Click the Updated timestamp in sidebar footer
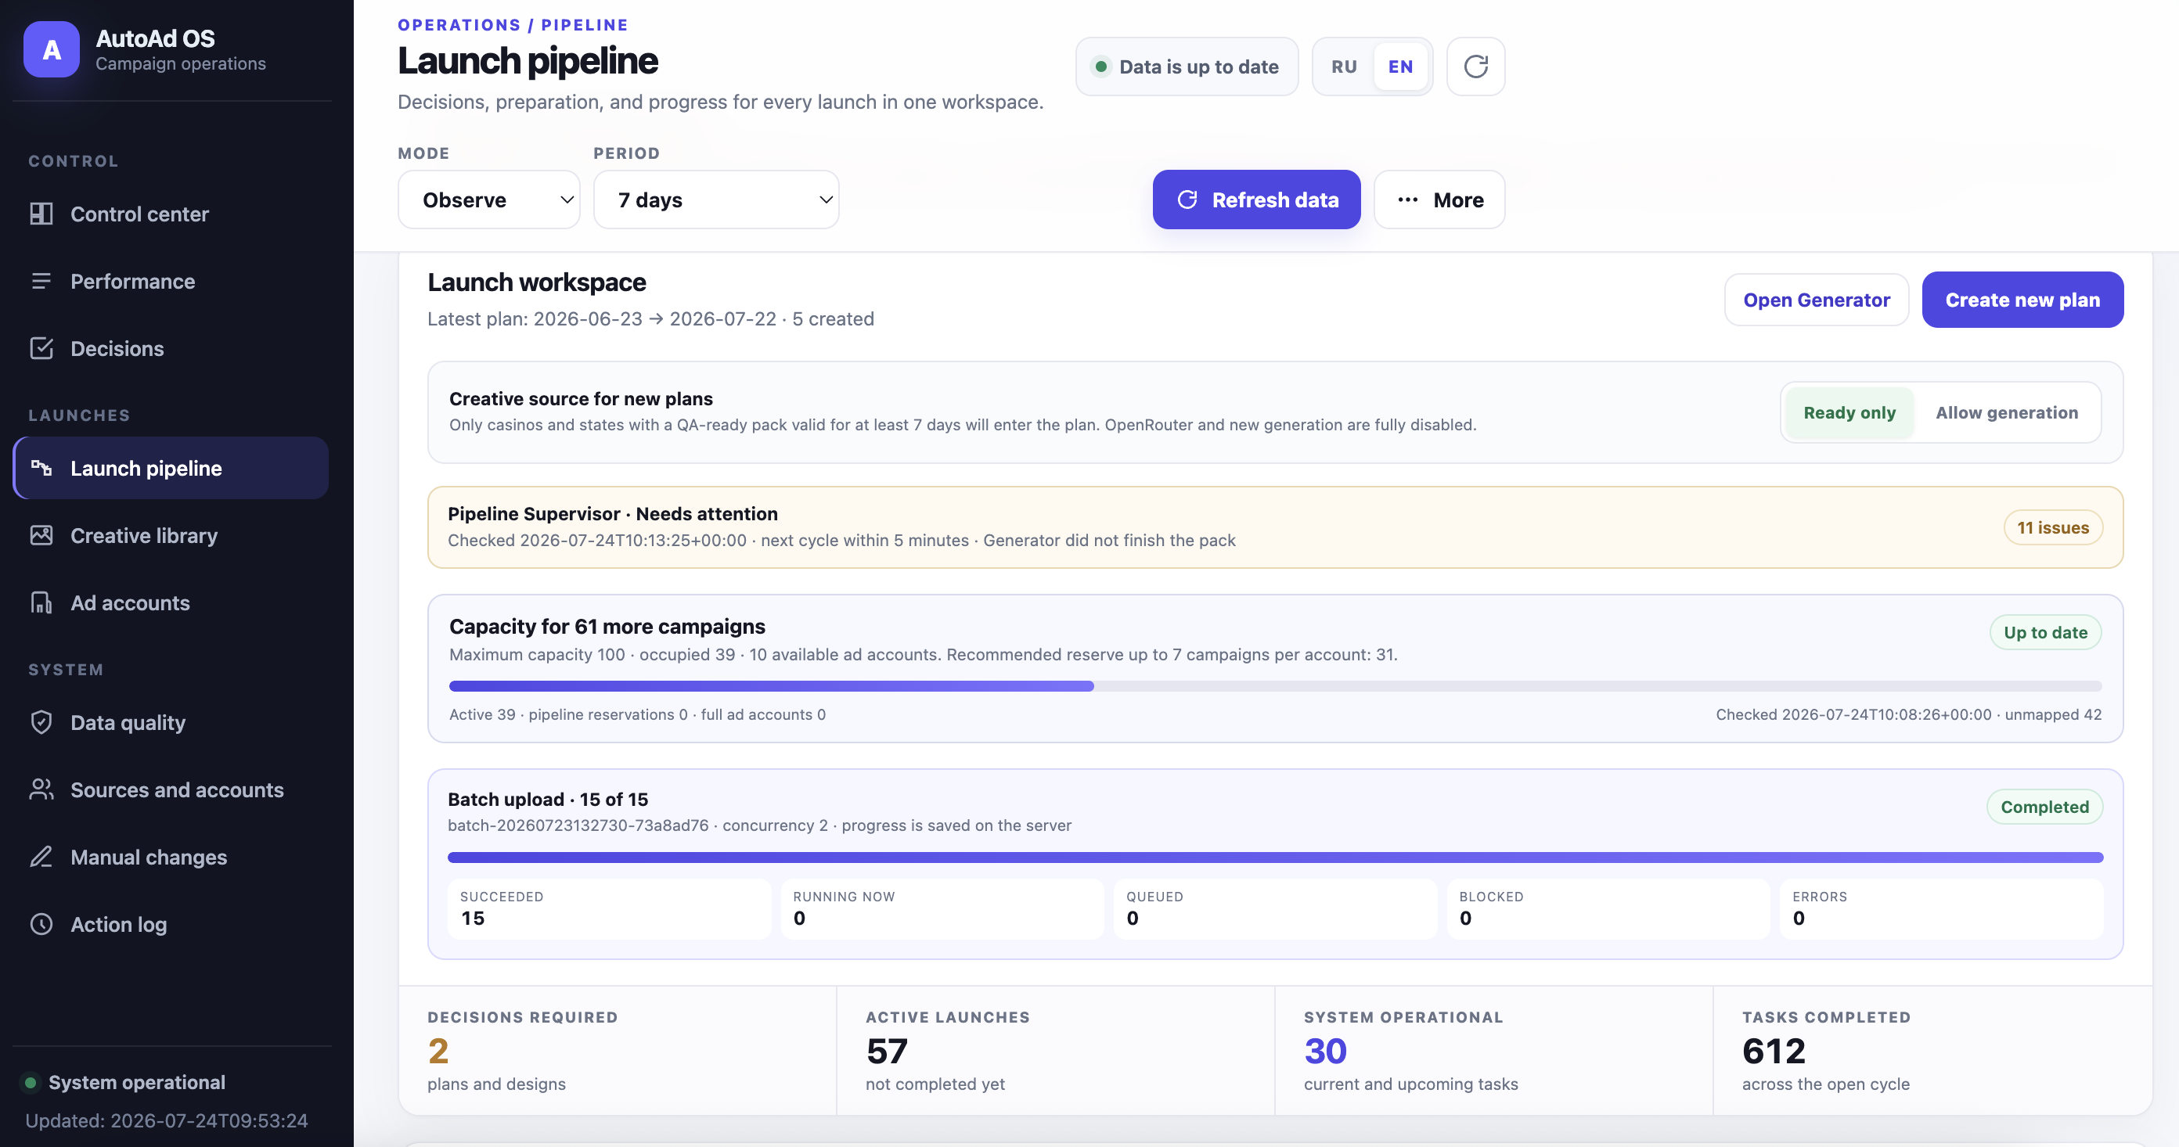 (167, 1120)
